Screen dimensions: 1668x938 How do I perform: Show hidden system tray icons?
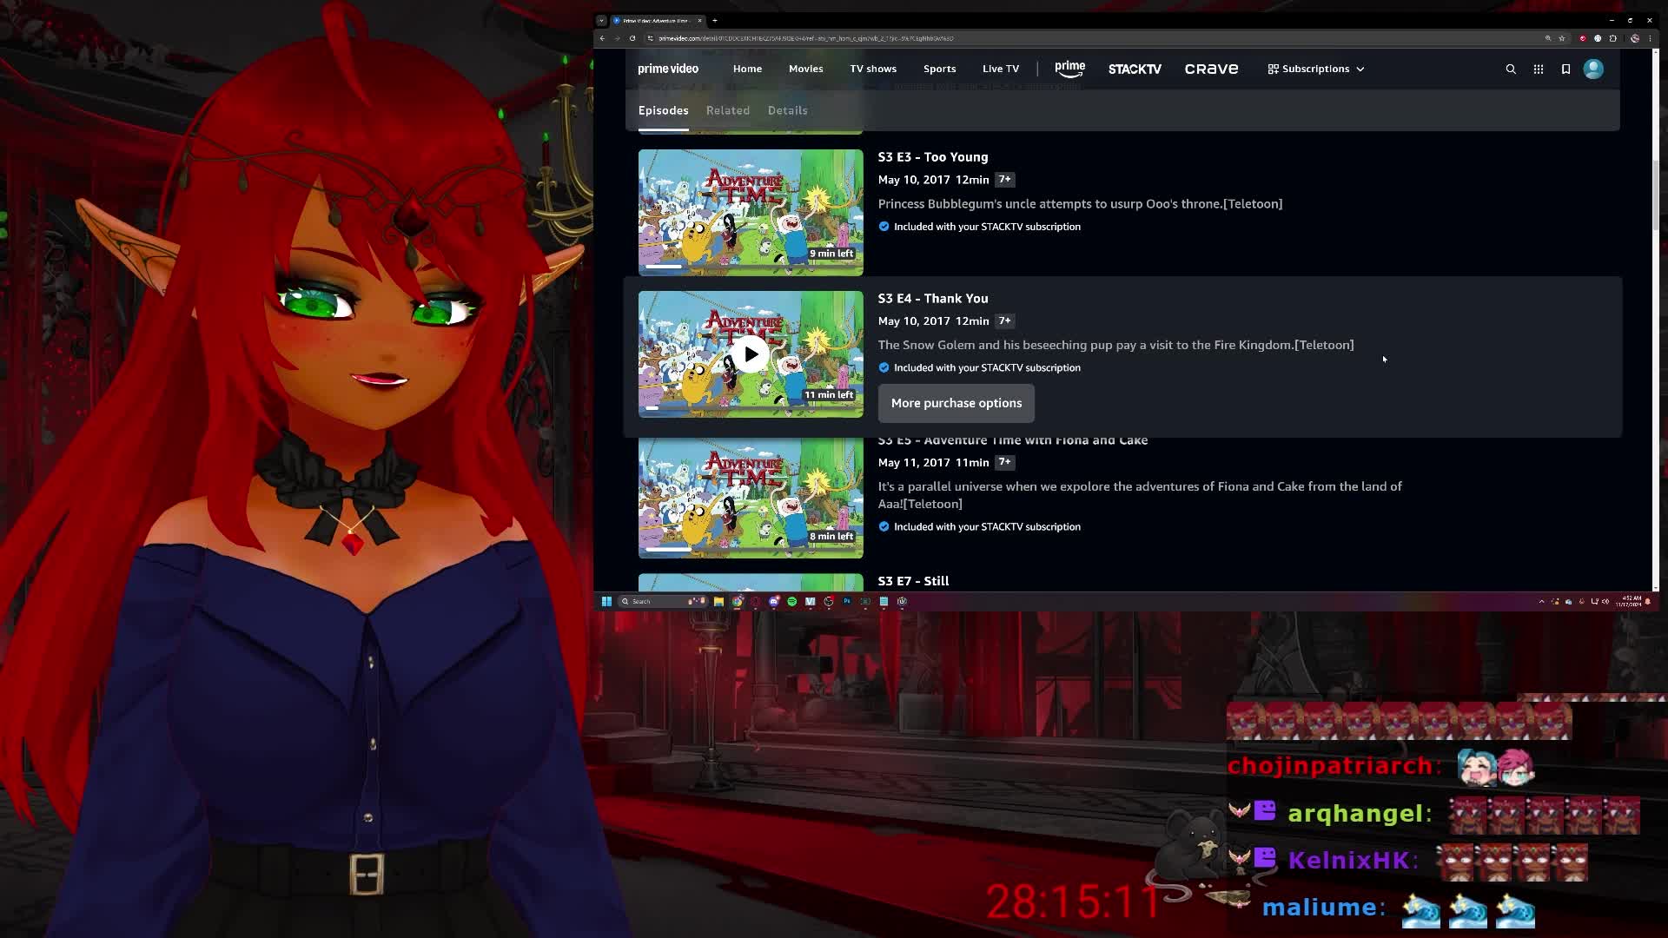(x=1542, y=601)
